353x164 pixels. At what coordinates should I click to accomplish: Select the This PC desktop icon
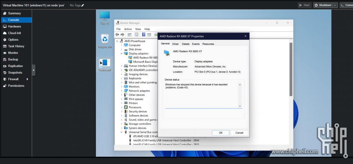tap(105, 18)
